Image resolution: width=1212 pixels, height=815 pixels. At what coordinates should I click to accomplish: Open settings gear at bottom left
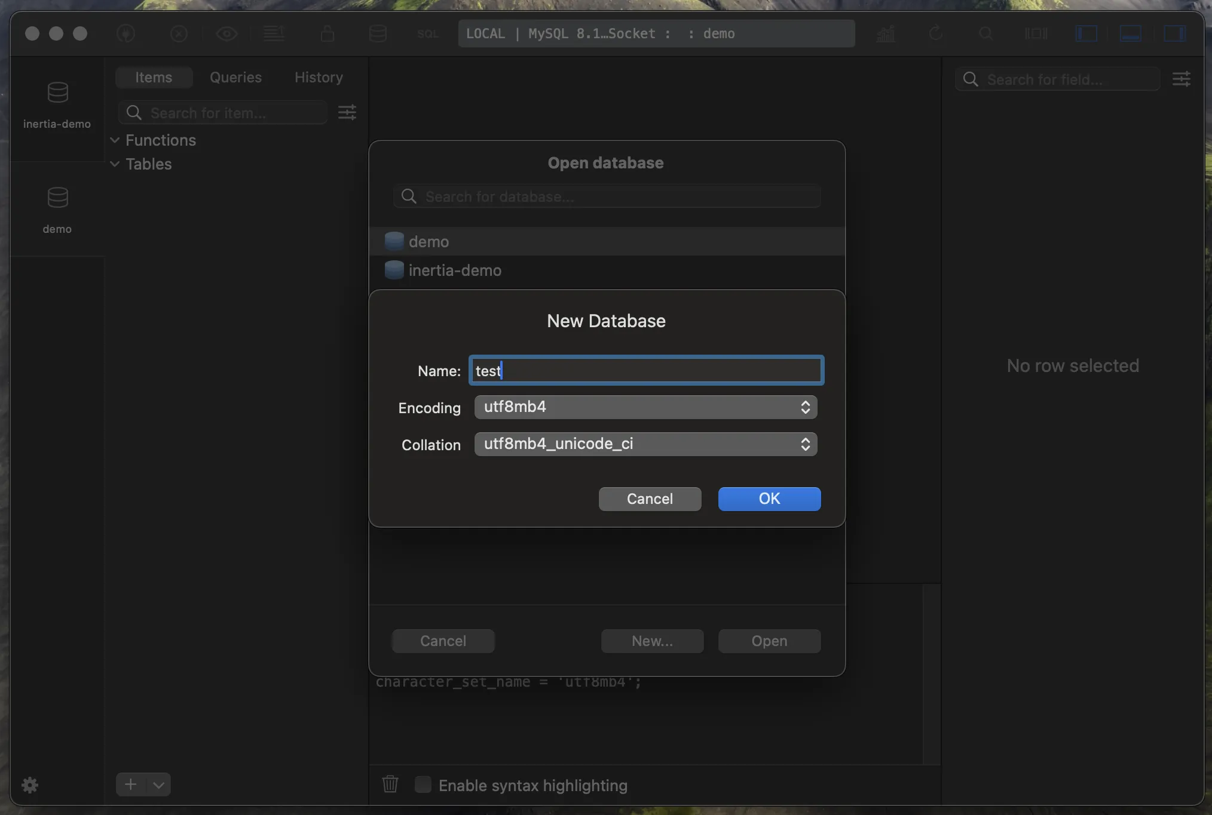coord(30,785)
